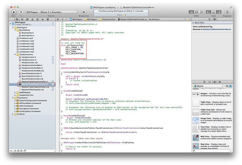Select Table View object in library
The width and height of the screenshot is (242, 165).
click(212, 103)
